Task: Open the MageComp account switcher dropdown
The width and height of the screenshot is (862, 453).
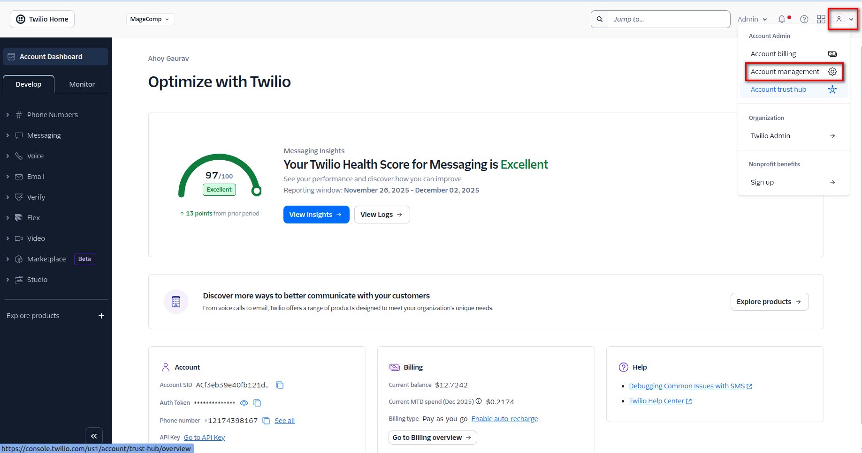Action: tap(150, 19)
